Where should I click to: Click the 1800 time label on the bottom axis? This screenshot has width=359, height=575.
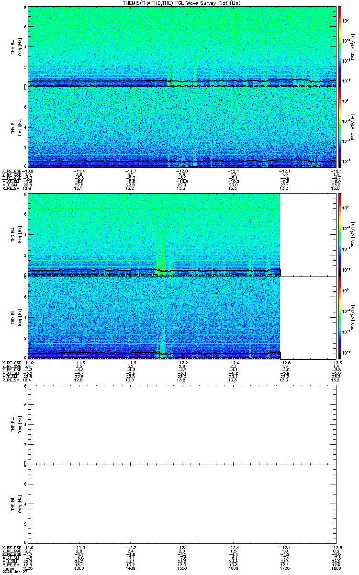pyautogui.click(x=336, y=568)
